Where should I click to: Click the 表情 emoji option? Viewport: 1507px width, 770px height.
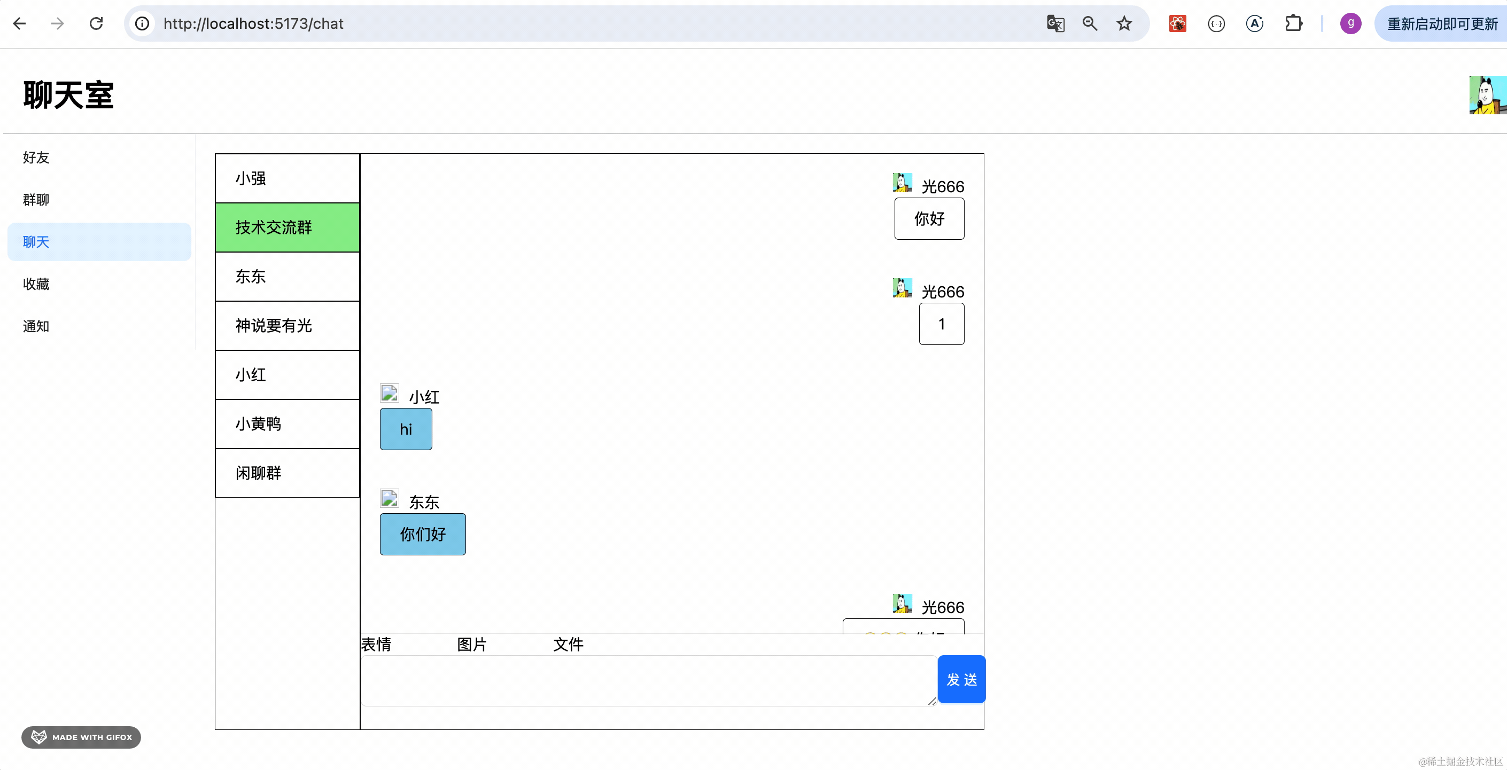pyautogui.click(x=376, y=645)
